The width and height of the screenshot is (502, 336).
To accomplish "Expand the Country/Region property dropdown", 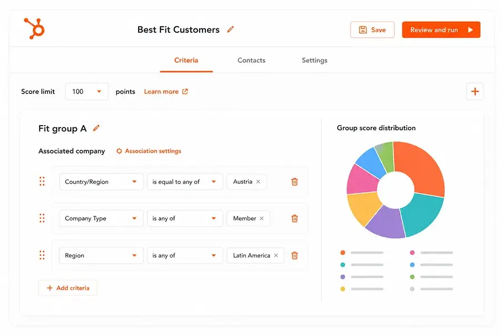I will (x=101, y=182).
